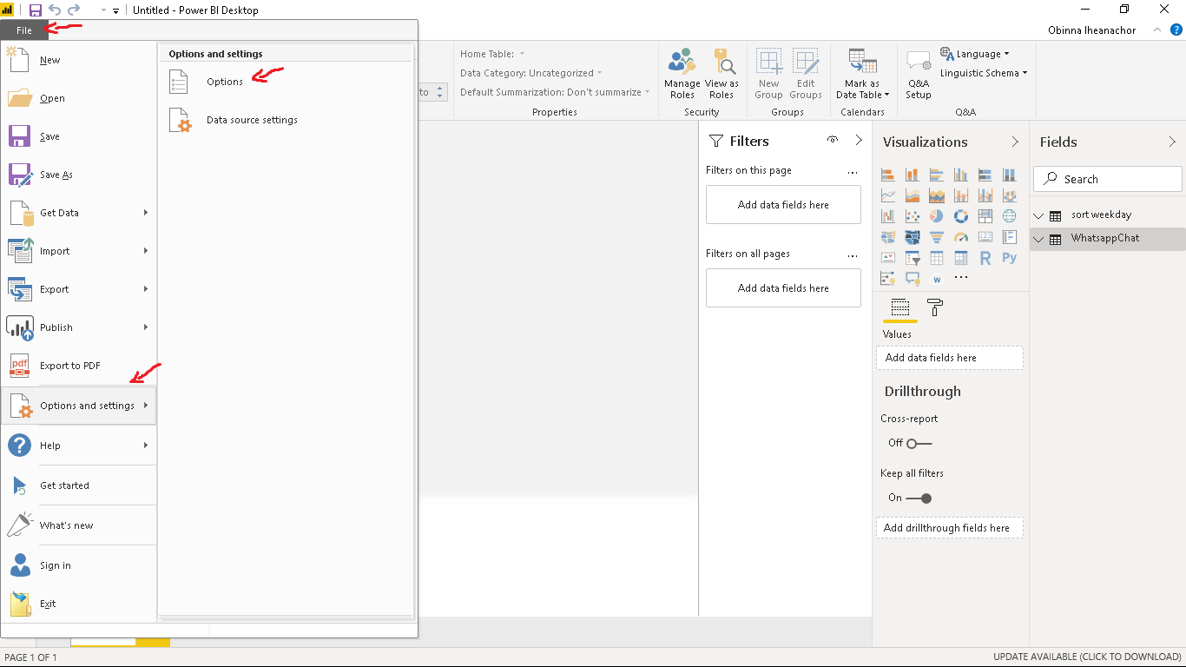Image resolution: width=1186 pixels, height=667 pixels.
Task: Open the Language dropdown
Action: click(x=975, y=54)
